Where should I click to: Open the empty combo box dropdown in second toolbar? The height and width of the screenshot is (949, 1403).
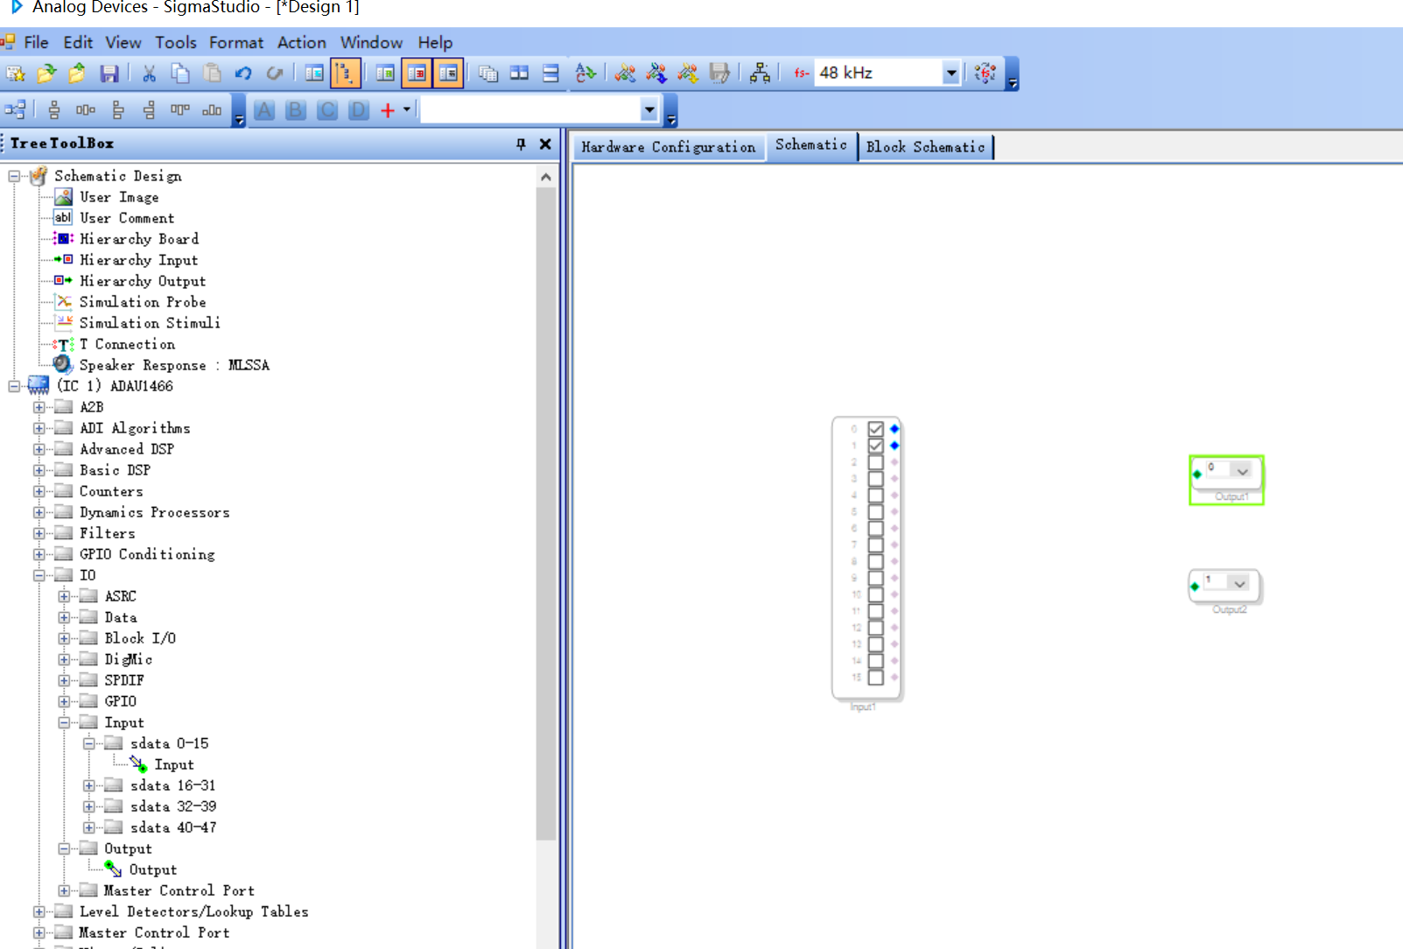649,110
